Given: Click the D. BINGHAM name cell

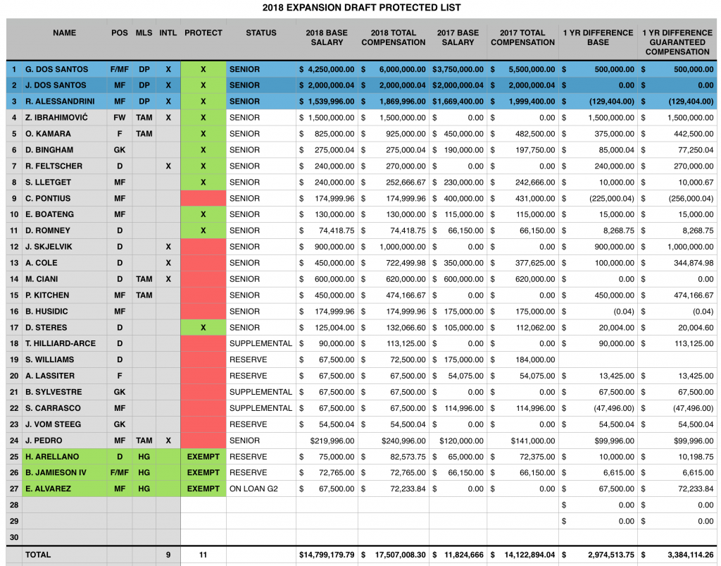Looking at the screenshot, I should [64, 150].
